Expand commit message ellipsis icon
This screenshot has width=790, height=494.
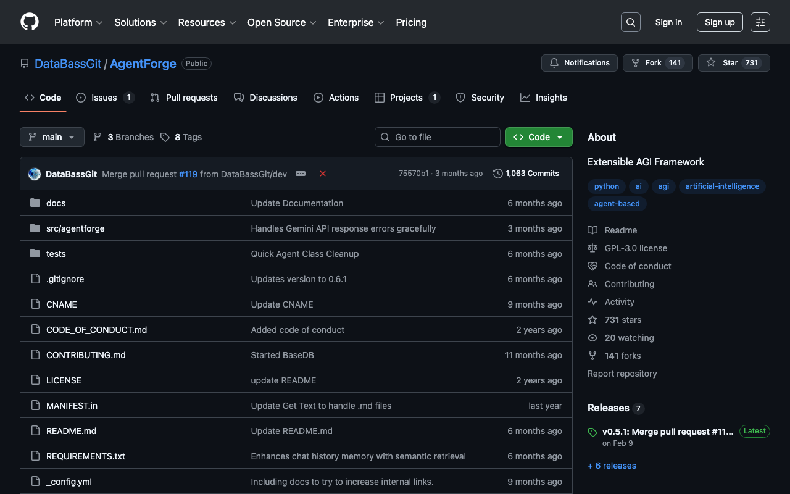(301, 174)
